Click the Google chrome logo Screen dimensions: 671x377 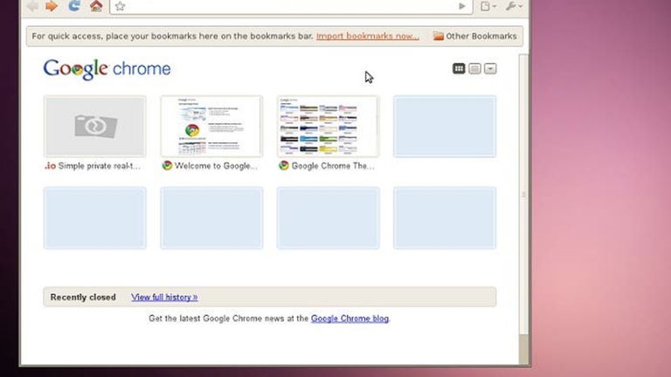click(107, 69)
